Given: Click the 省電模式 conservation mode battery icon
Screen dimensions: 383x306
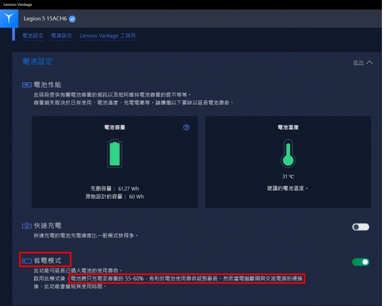Looking at the screenshot, I should [x=27, y=261].
